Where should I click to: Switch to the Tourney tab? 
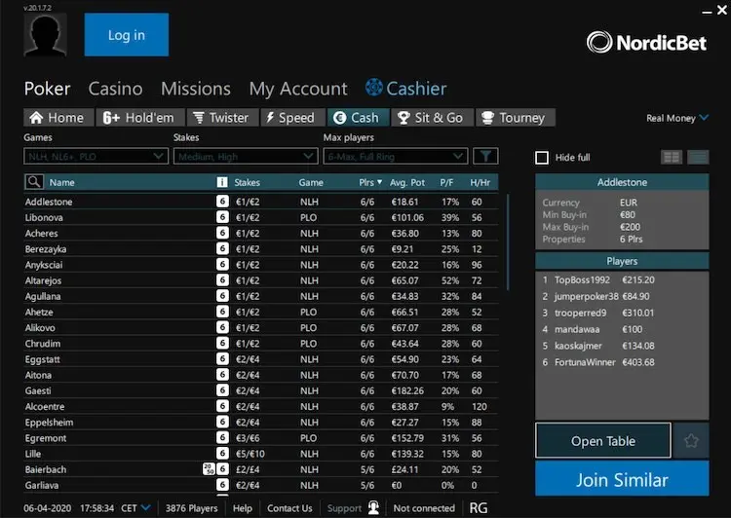point(516,118)
